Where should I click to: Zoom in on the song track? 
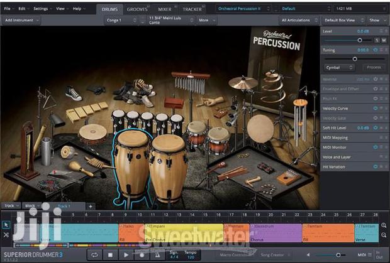(x=384, y=225)
